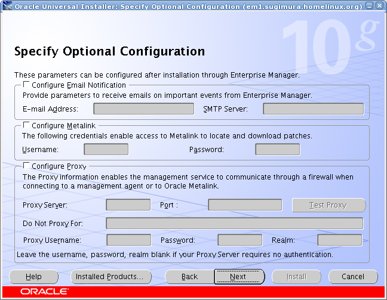Click the installer window title bar icon

[7, 6]
